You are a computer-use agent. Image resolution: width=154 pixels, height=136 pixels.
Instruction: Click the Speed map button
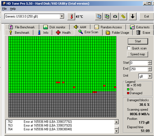click(138, 54)
